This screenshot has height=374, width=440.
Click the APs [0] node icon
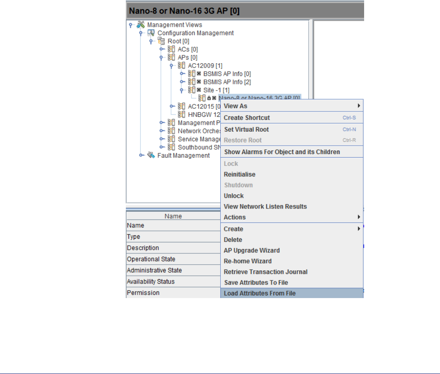pos(172,57)
